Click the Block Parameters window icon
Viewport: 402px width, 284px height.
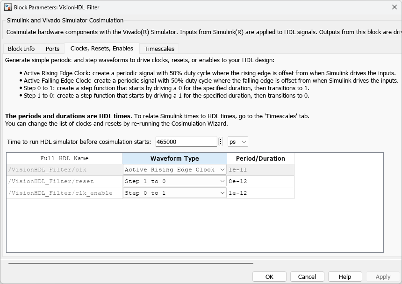click(x=8, y=7)
